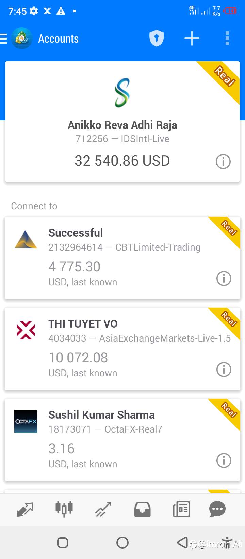View info for Sushil Kumar Sharma account
The image size is (245, 559).
(224, 460)
